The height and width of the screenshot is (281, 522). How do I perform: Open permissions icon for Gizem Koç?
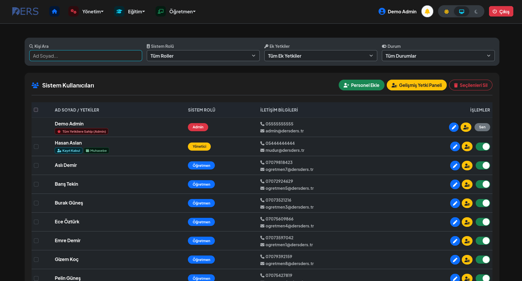coord(467,260)
